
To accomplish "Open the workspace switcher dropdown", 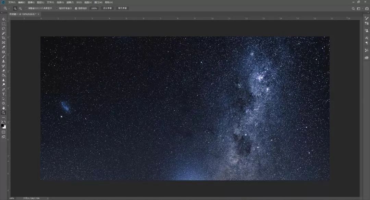I will tap(359, 9).
